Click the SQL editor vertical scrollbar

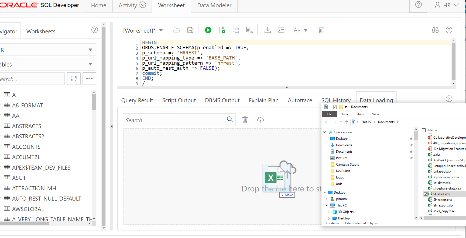454,62
